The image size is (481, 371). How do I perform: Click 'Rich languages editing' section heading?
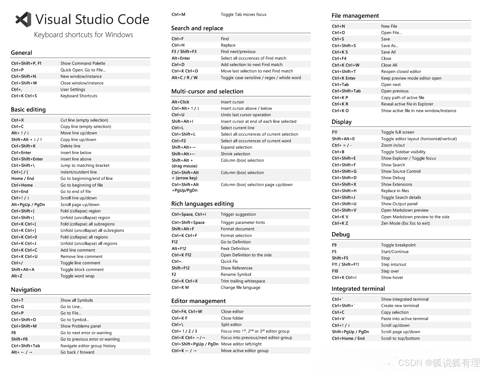tap(202, 204)
